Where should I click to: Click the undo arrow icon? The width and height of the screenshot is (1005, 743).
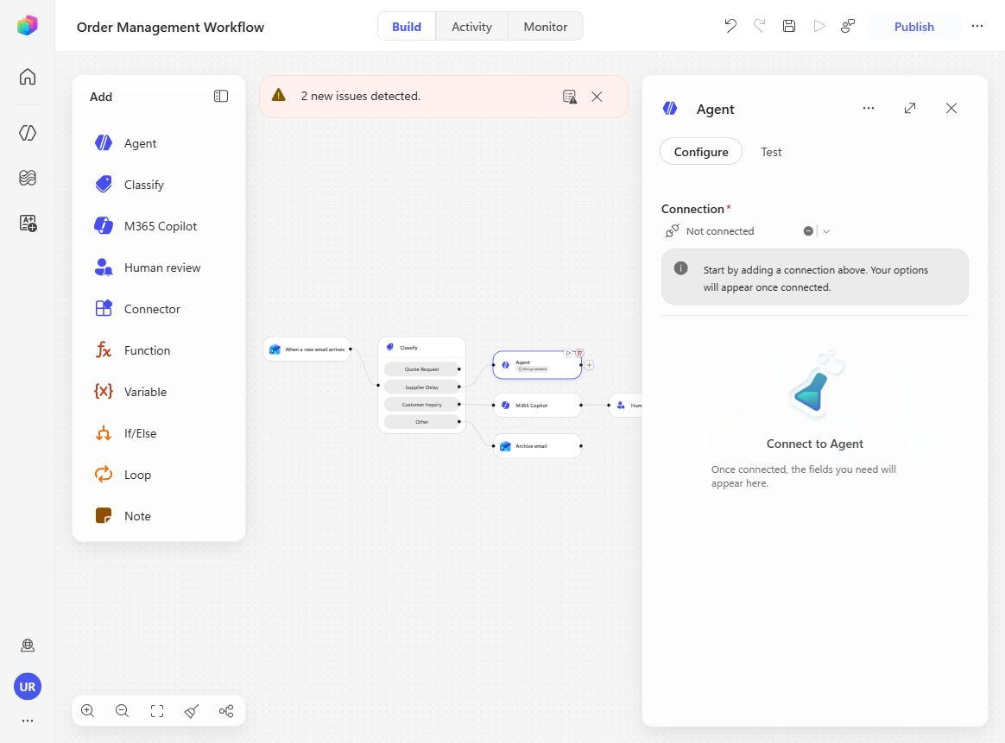730,26
